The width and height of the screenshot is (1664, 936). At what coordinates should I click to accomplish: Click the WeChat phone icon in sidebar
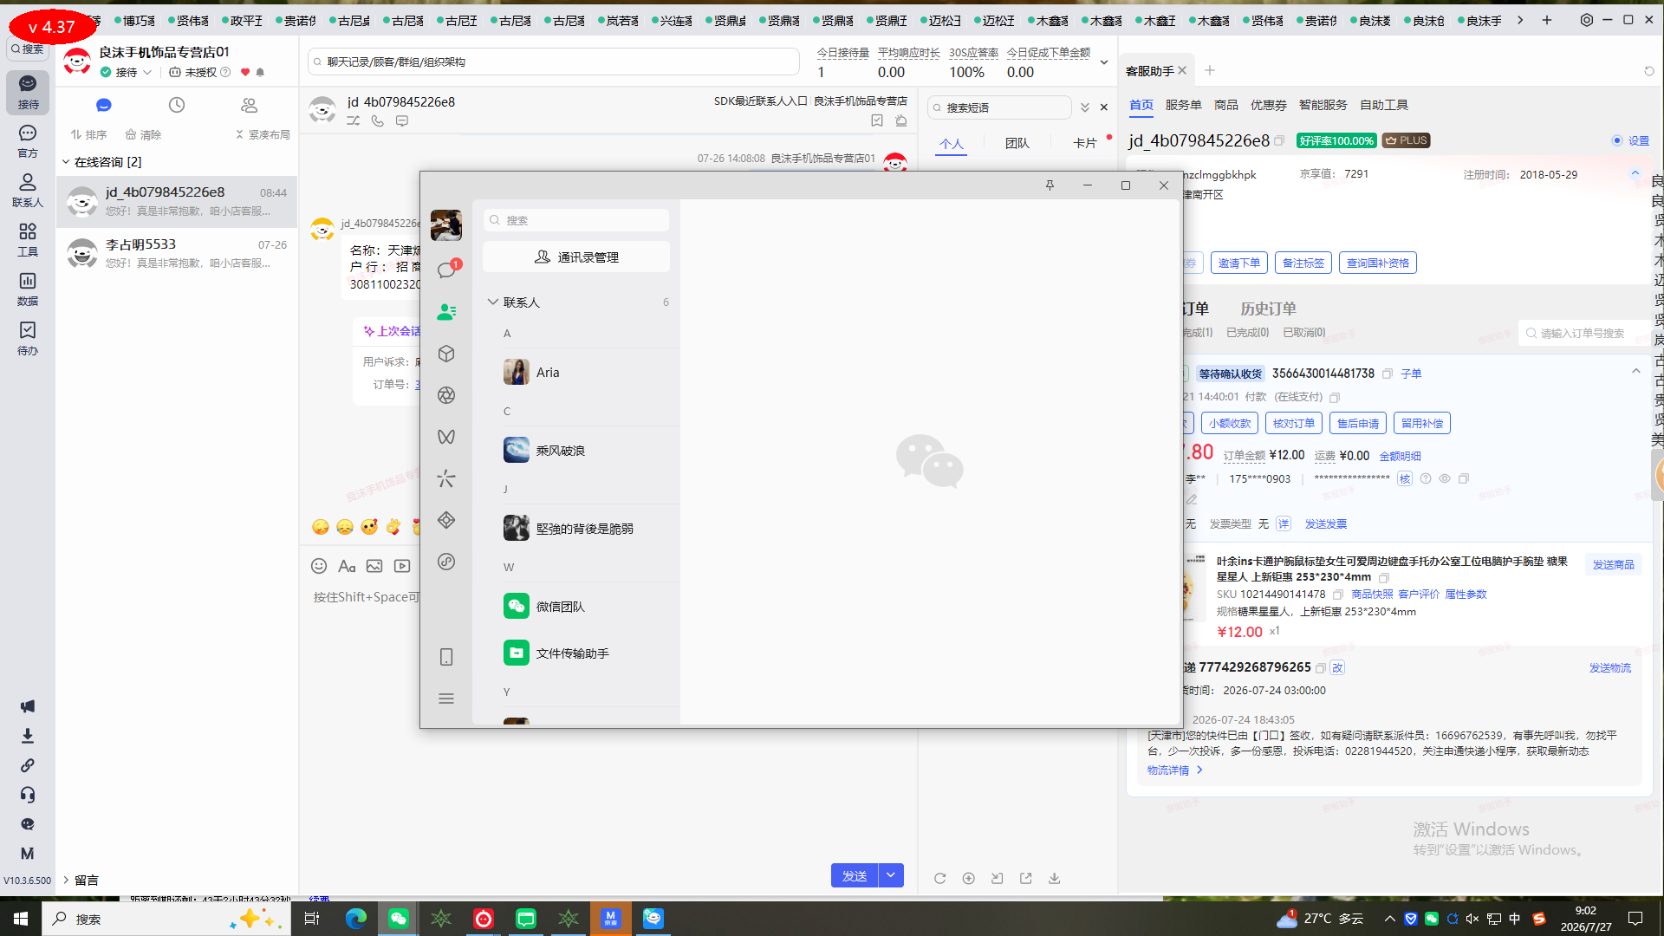[446, 657]
